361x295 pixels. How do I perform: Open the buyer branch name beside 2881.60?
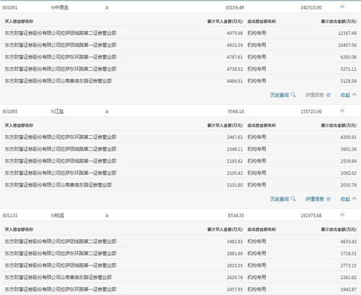coord(61,253)
